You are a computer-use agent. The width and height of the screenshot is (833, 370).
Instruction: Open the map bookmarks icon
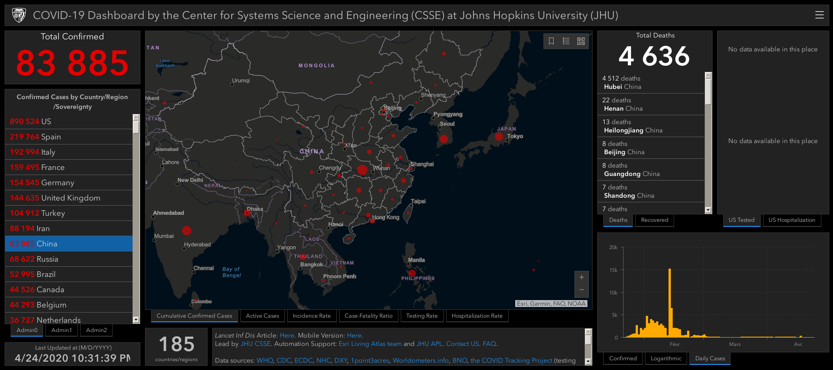[x=551, y=41]
